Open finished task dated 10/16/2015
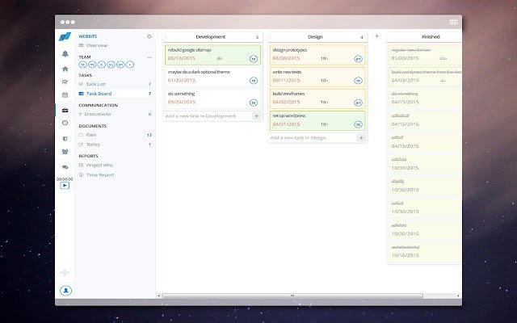The height and width of the screenshot is (323, 517). (425, 252)
